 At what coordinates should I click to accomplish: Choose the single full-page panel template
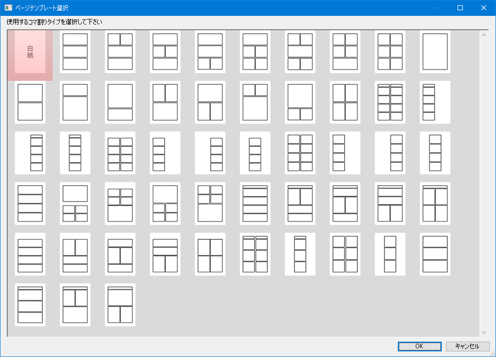coord(435,52)
